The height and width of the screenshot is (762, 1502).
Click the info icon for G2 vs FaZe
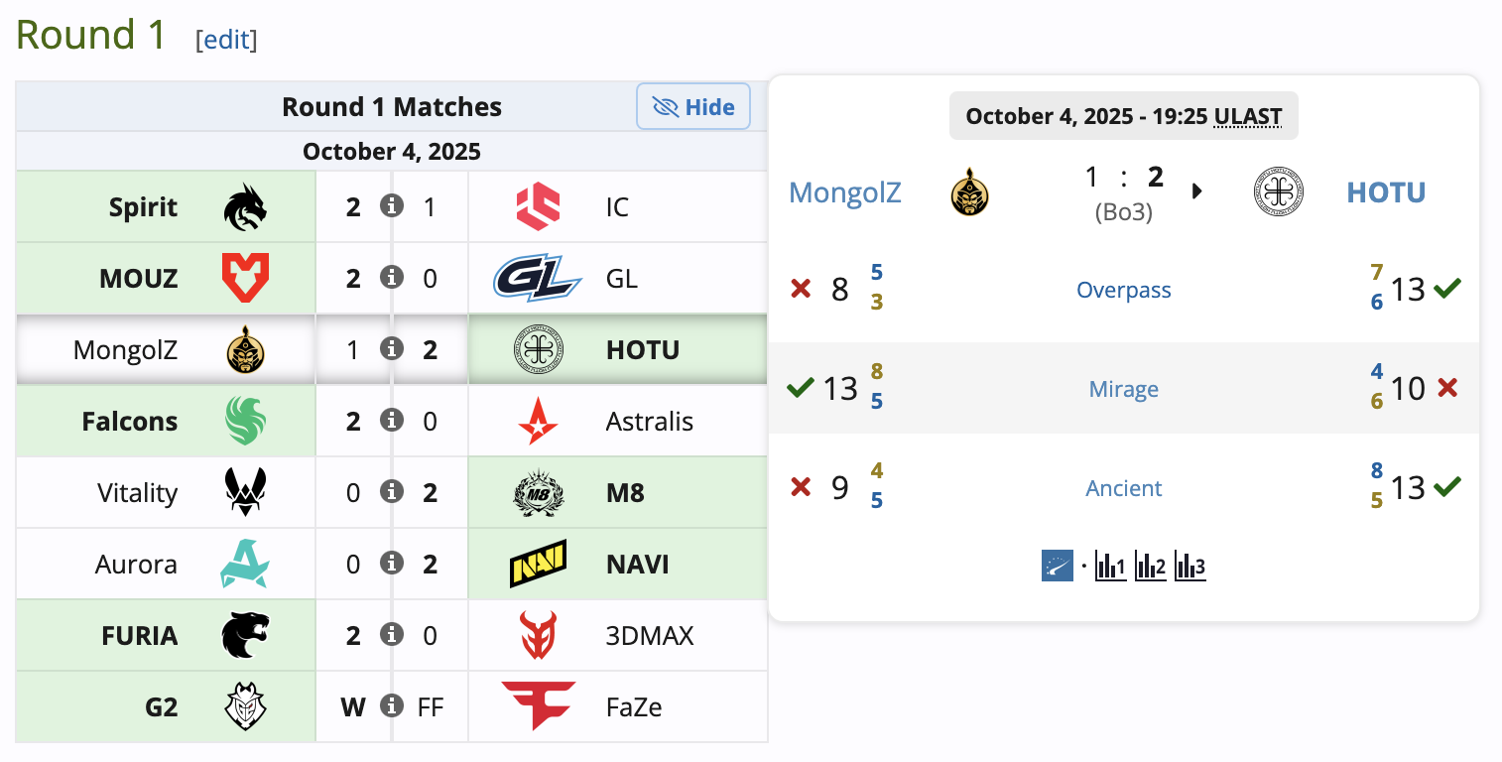392,706
